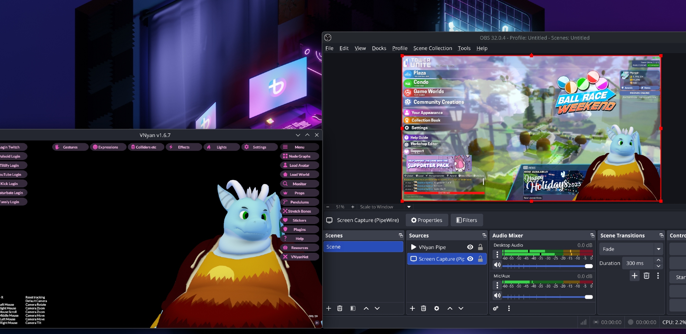This screenshot has height=334, width=686.
Task: Open the Docks menu
Action: [379, 48]
